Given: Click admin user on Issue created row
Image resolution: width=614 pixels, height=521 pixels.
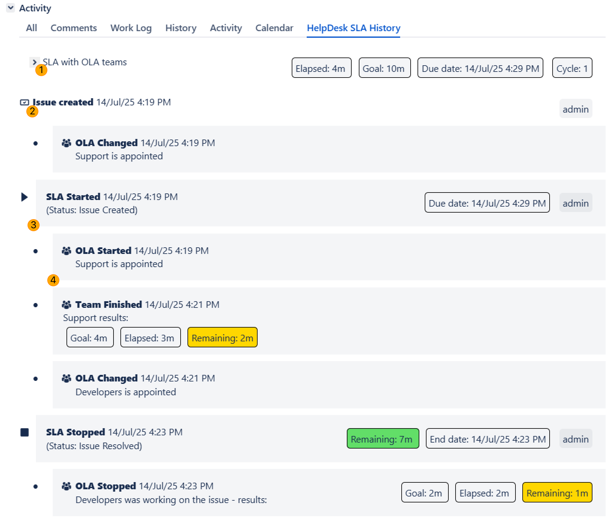Looking at the screenshot, I should pyautogui.click(x=575, y=109).
